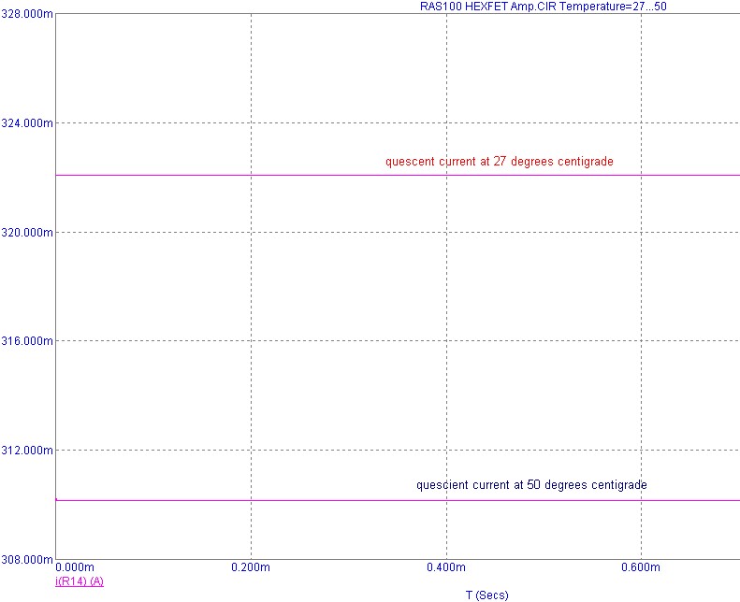Select the plot title RAS100 HEXFET Amp.CIR text
This screenshot has width=740, height=602.
pyautogui.click(x=544, y=7)
